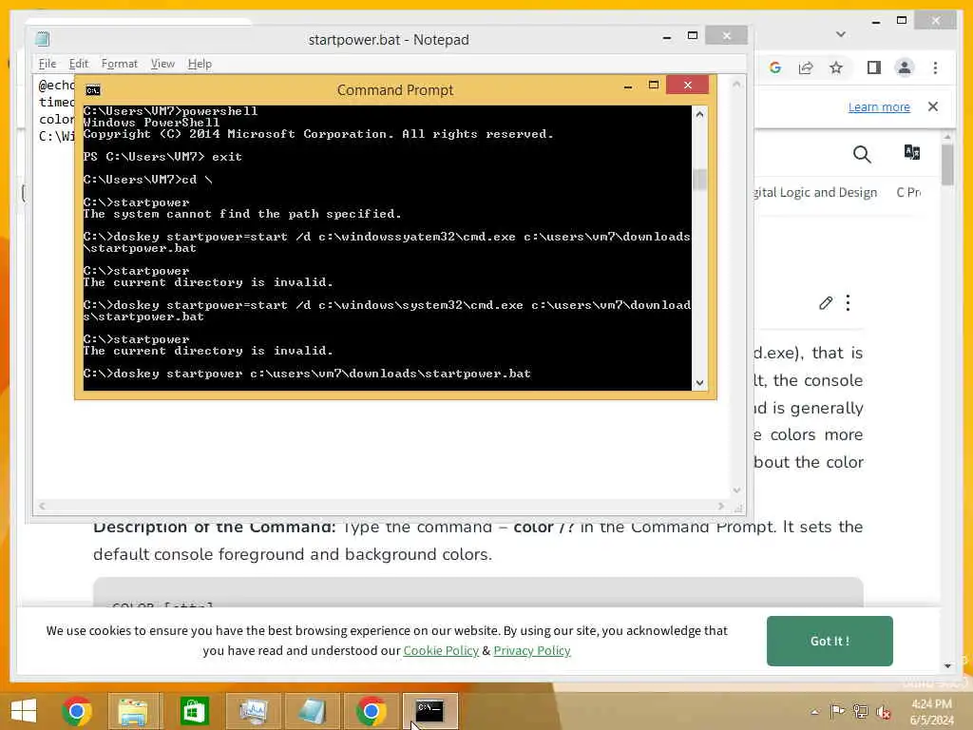Click Chrome page scrollbar thumb
973x730 pixels.
pyautogui.click(x=947, y=164)
